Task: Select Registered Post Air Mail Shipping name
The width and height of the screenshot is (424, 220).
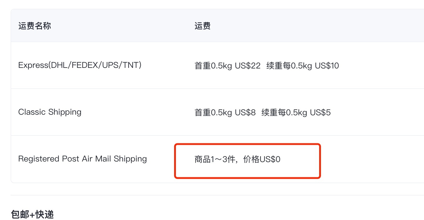Action: tap(82, 159)
